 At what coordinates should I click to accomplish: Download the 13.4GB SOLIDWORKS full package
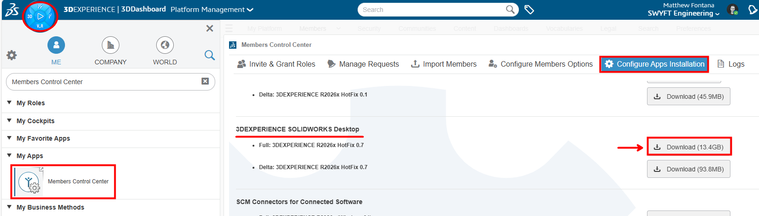pyautogui.click(x=689, y=147)
